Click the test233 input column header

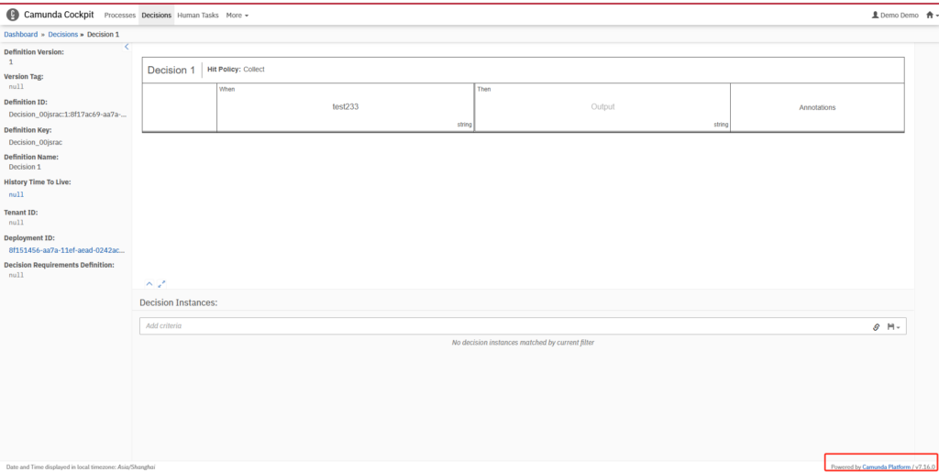click(x=346, y=107)
